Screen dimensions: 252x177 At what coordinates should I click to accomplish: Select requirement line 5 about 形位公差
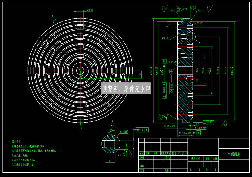point(23,164)
